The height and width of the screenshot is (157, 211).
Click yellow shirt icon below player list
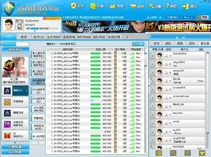click(x=202, y=153)
